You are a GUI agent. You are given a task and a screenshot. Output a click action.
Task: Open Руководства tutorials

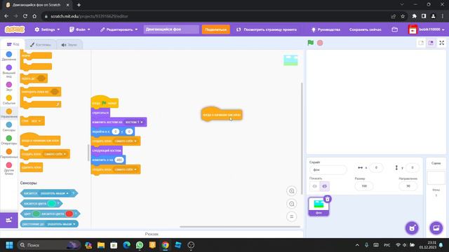tap(326, 29)
